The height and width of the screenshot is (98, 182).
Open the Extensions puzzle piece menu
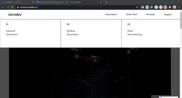[x=170, y=7]
